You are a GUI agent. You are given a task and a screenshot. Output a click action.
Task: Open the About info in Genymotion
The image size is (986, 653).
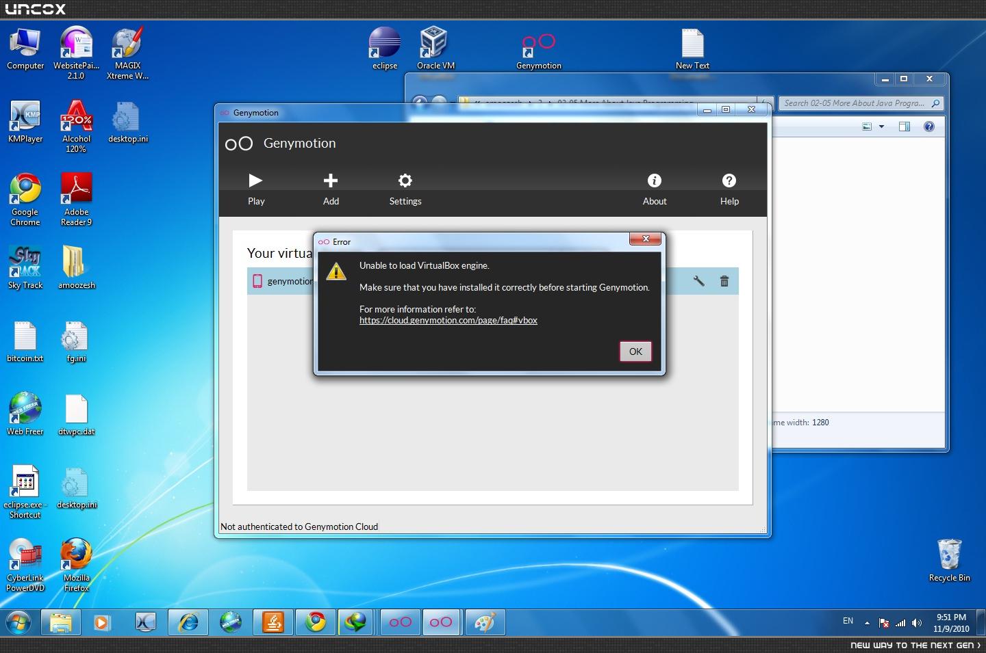point(655,189)
